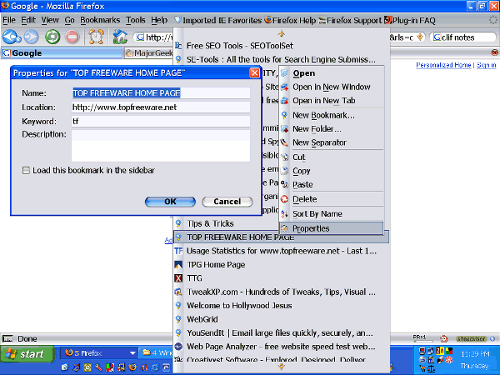The height and width of the screenshot is (375, 500).
Task: Click the alarm clock history icon
Action: [x=96, y=37]
